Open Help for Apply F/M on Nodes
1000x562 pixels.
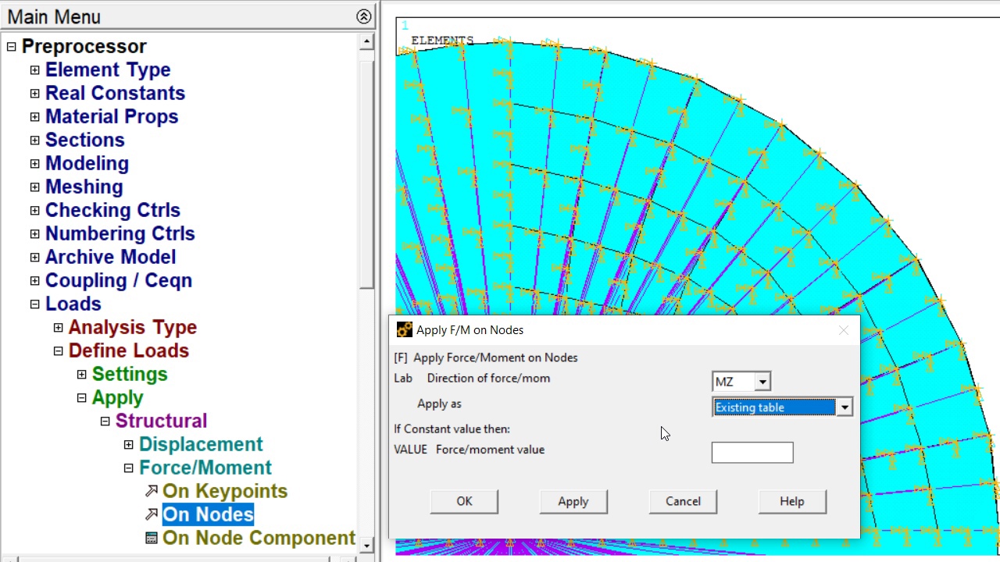(x=792, y=501)
